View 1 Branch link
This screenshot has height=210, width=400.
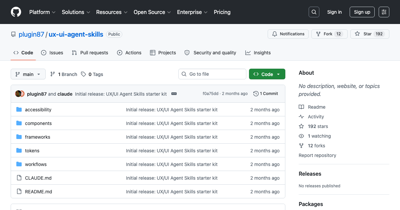[x=64, y=74]
